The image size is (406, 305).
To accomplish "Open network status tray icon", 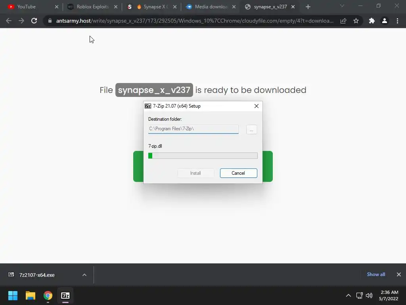I will [359, 295].
